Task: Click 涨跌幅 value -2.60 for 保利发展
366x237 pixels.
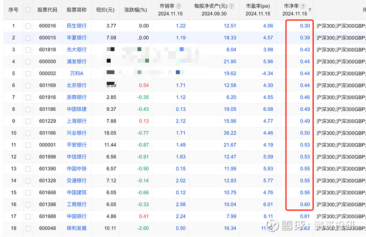Action: click(143, 228)
